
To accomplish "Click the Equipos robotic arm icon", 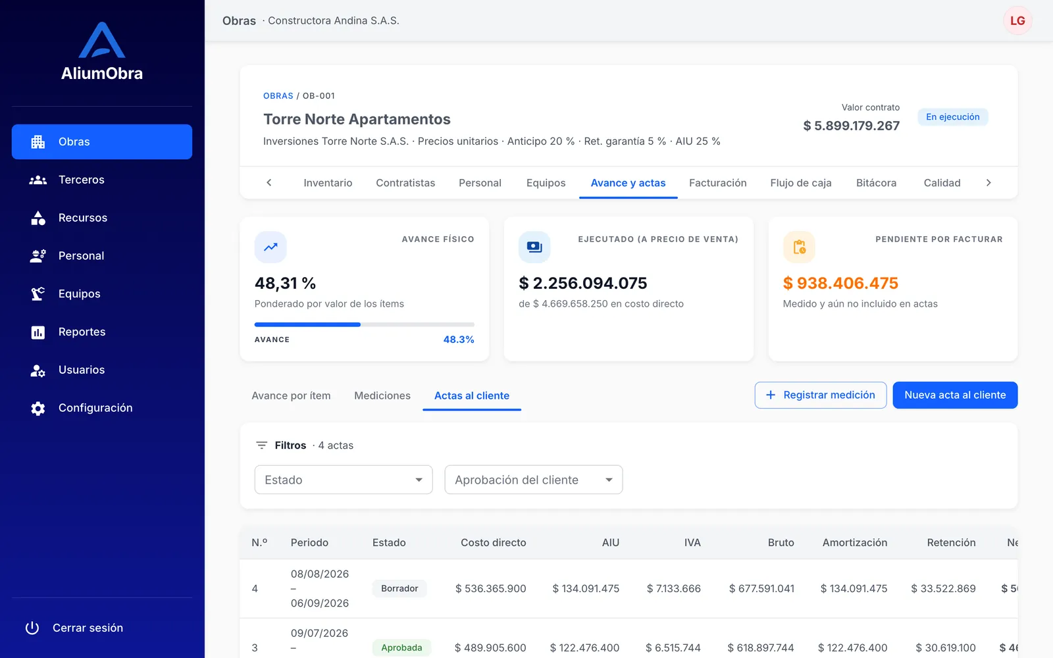I will [x=38, y=294].
